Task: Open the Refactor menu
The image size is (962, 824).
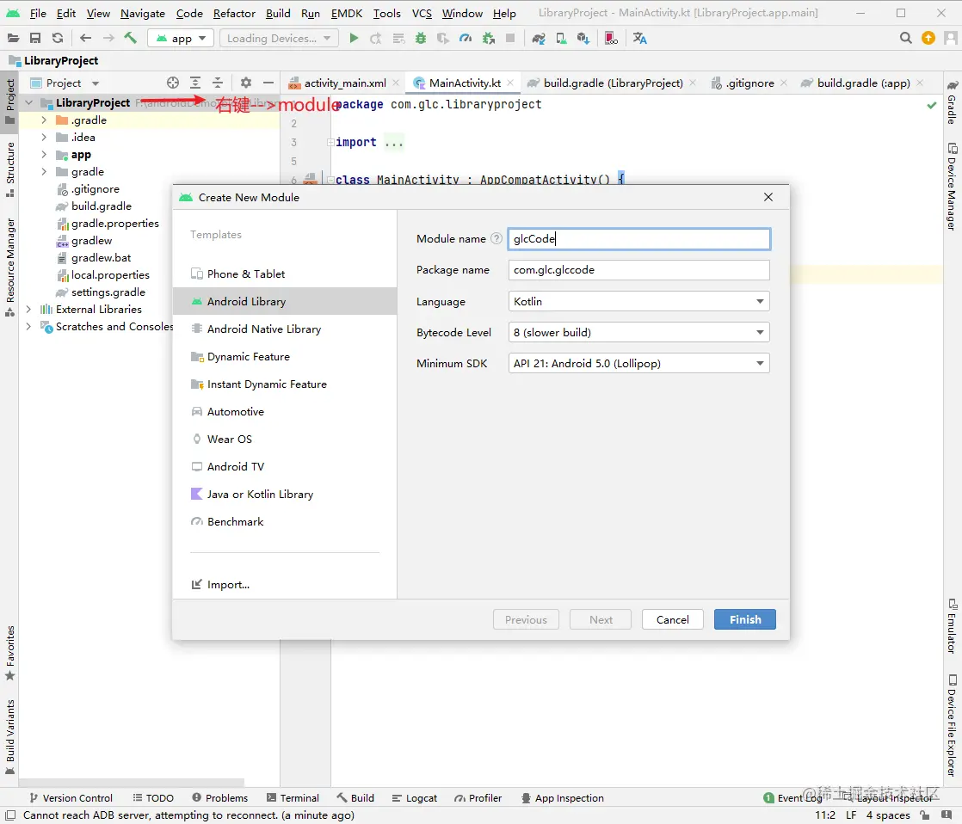Action: pos(234,13)
